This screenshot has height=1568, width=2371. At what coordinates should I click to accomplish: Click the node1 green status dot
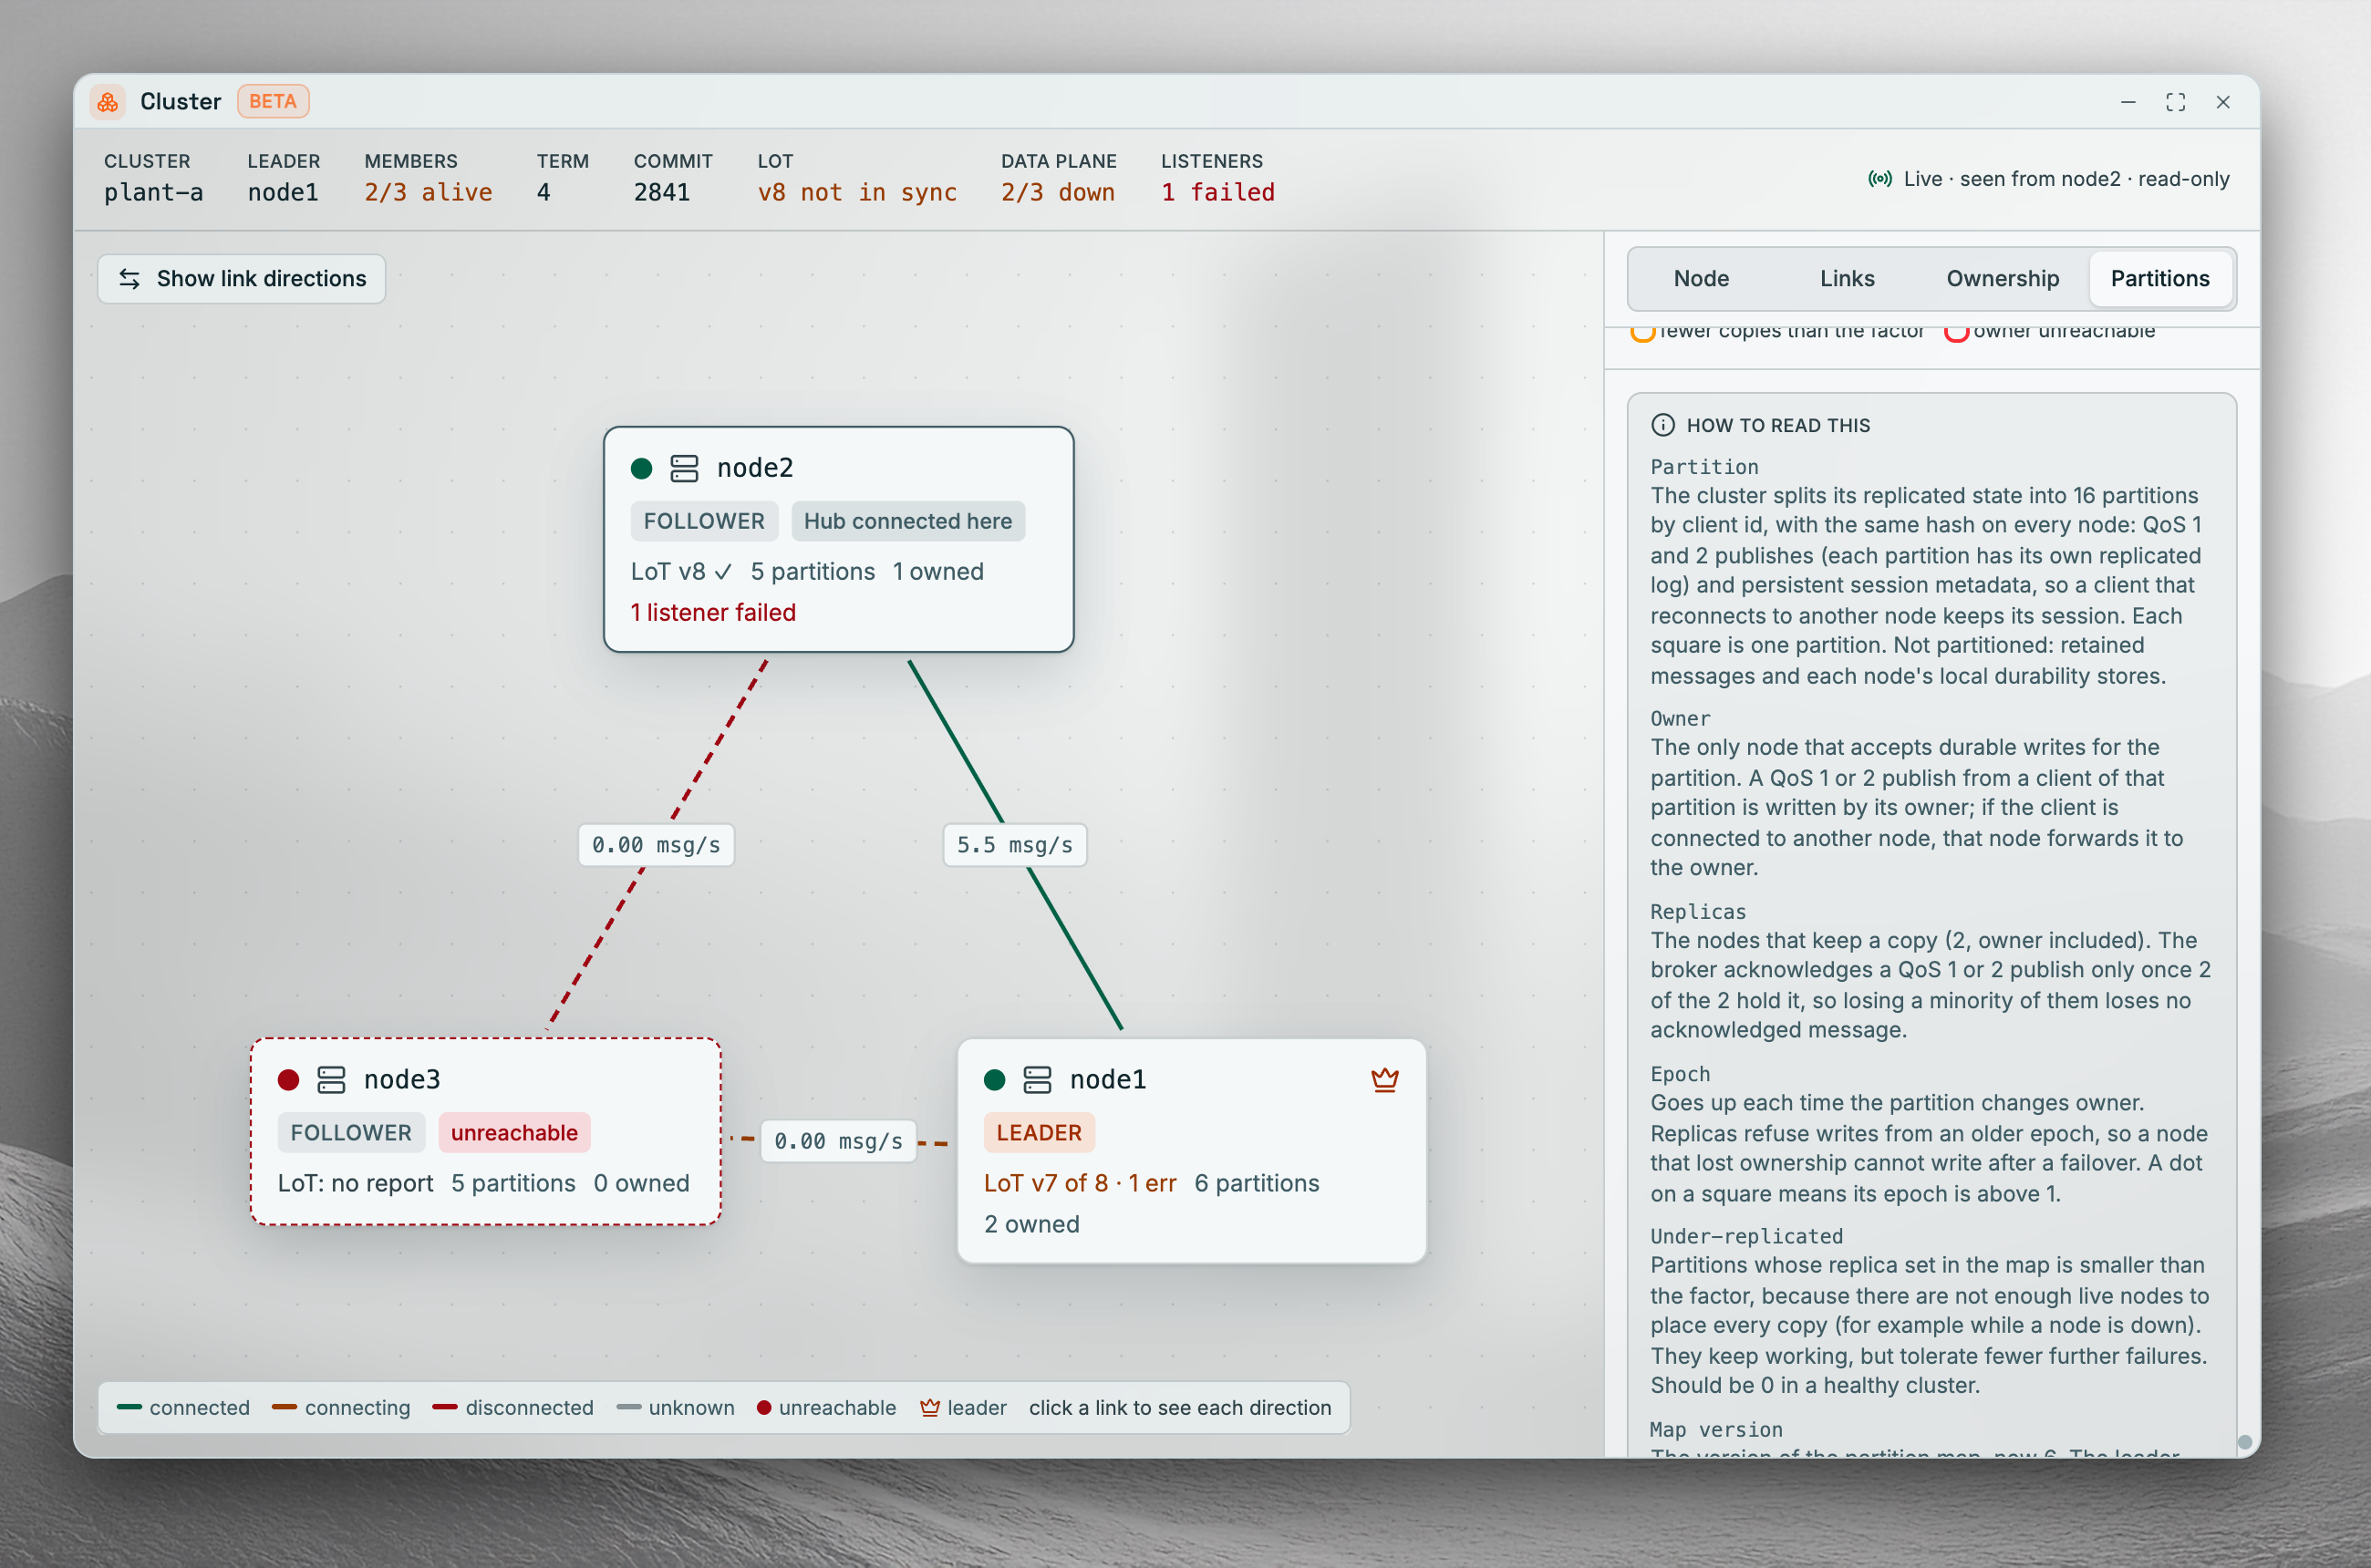pyautogui.click(x=994, y=1080)
